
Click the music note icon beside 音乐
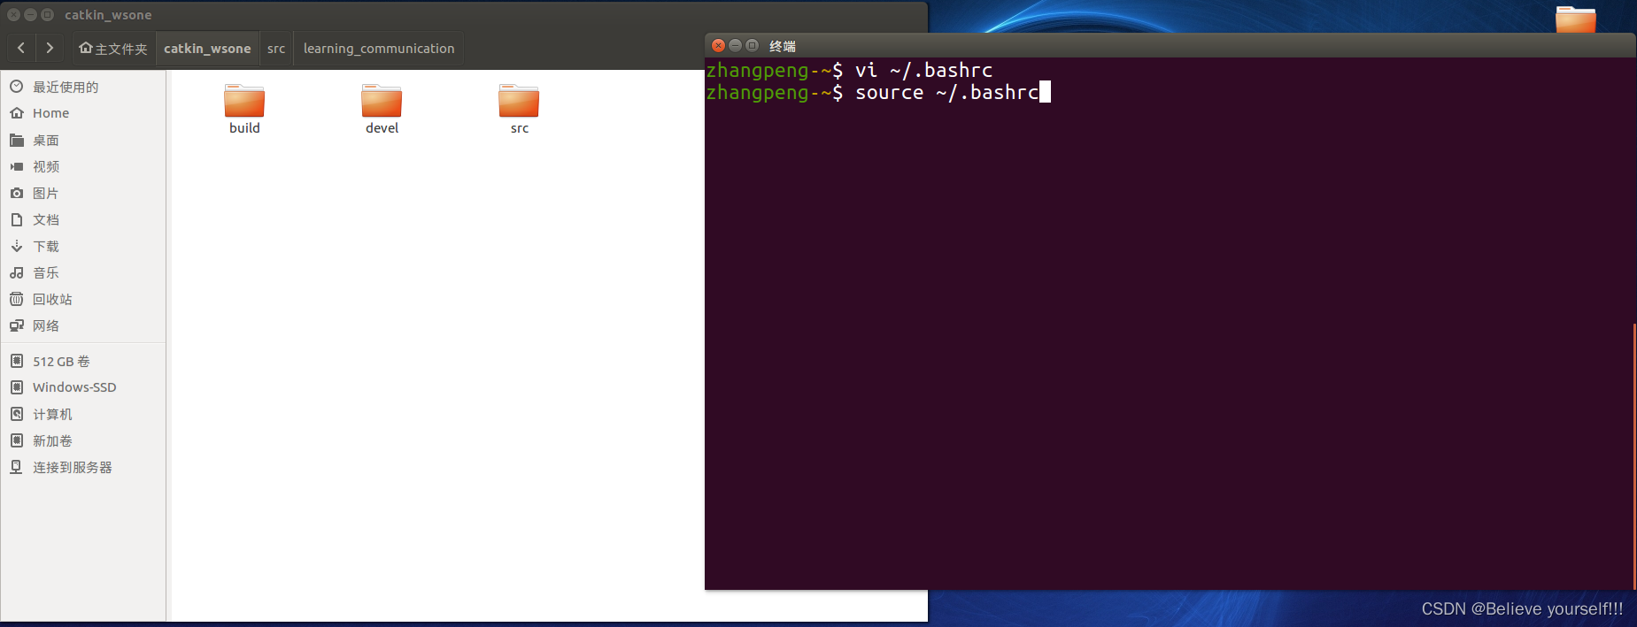pos(16,272)
